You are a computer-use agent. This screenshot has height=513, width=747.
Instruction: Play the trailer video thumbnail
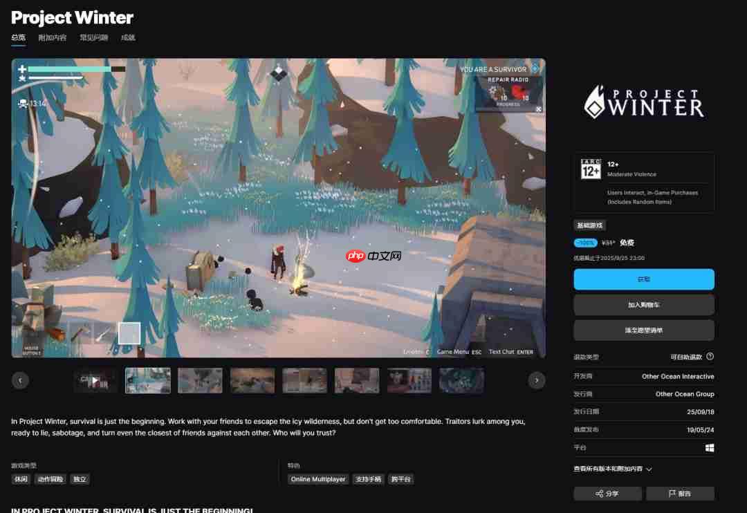click(95, 380)
